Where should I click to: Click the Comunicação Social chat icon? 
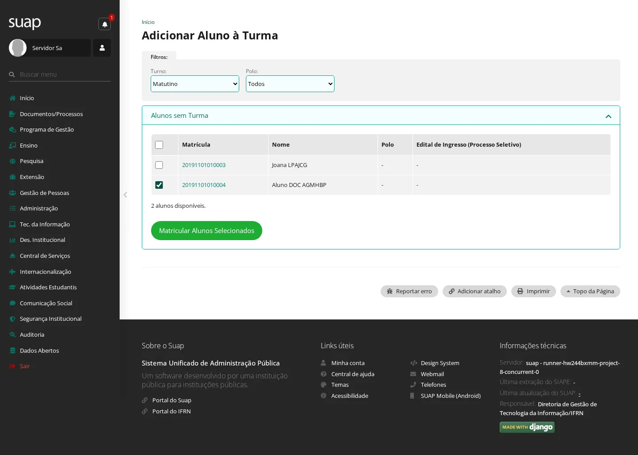12,303
